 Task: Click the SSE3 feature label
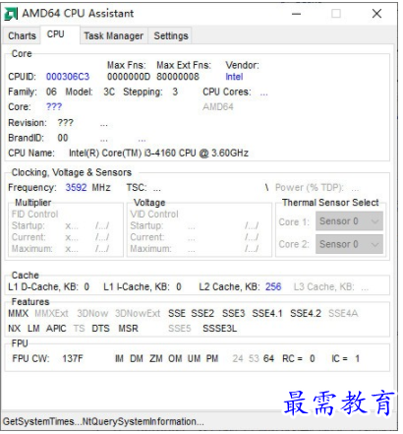[233, 313]
